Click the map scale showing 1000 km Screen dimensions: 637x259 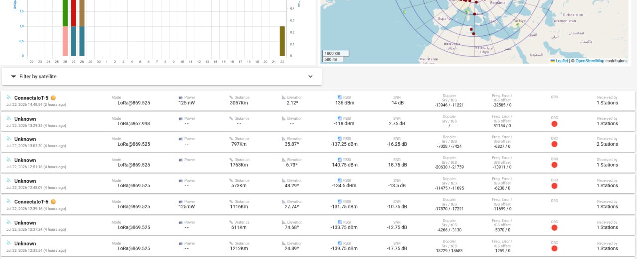[335, 53]
